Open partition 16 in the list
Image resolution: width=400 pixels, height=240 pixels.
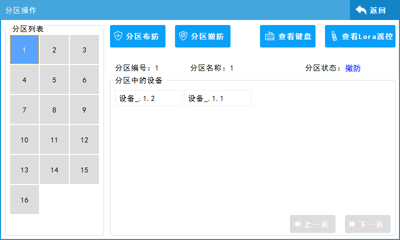tap(24, 200)
